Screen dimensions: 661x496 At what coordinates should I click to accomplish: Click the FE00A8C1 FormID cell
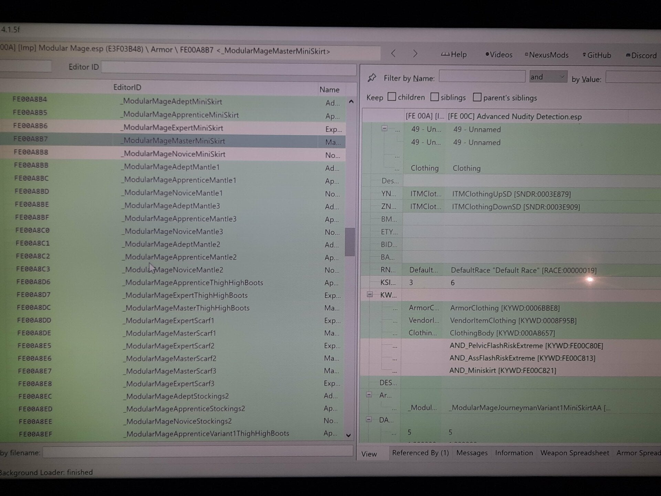tap(32, 243)
